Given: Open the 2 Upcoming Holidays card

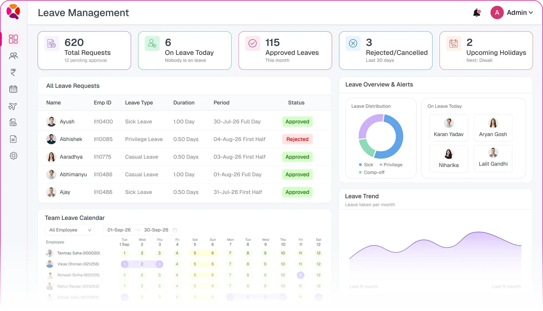Looking at the screenshot, I should pyautogui.click(x=486, y=51).
